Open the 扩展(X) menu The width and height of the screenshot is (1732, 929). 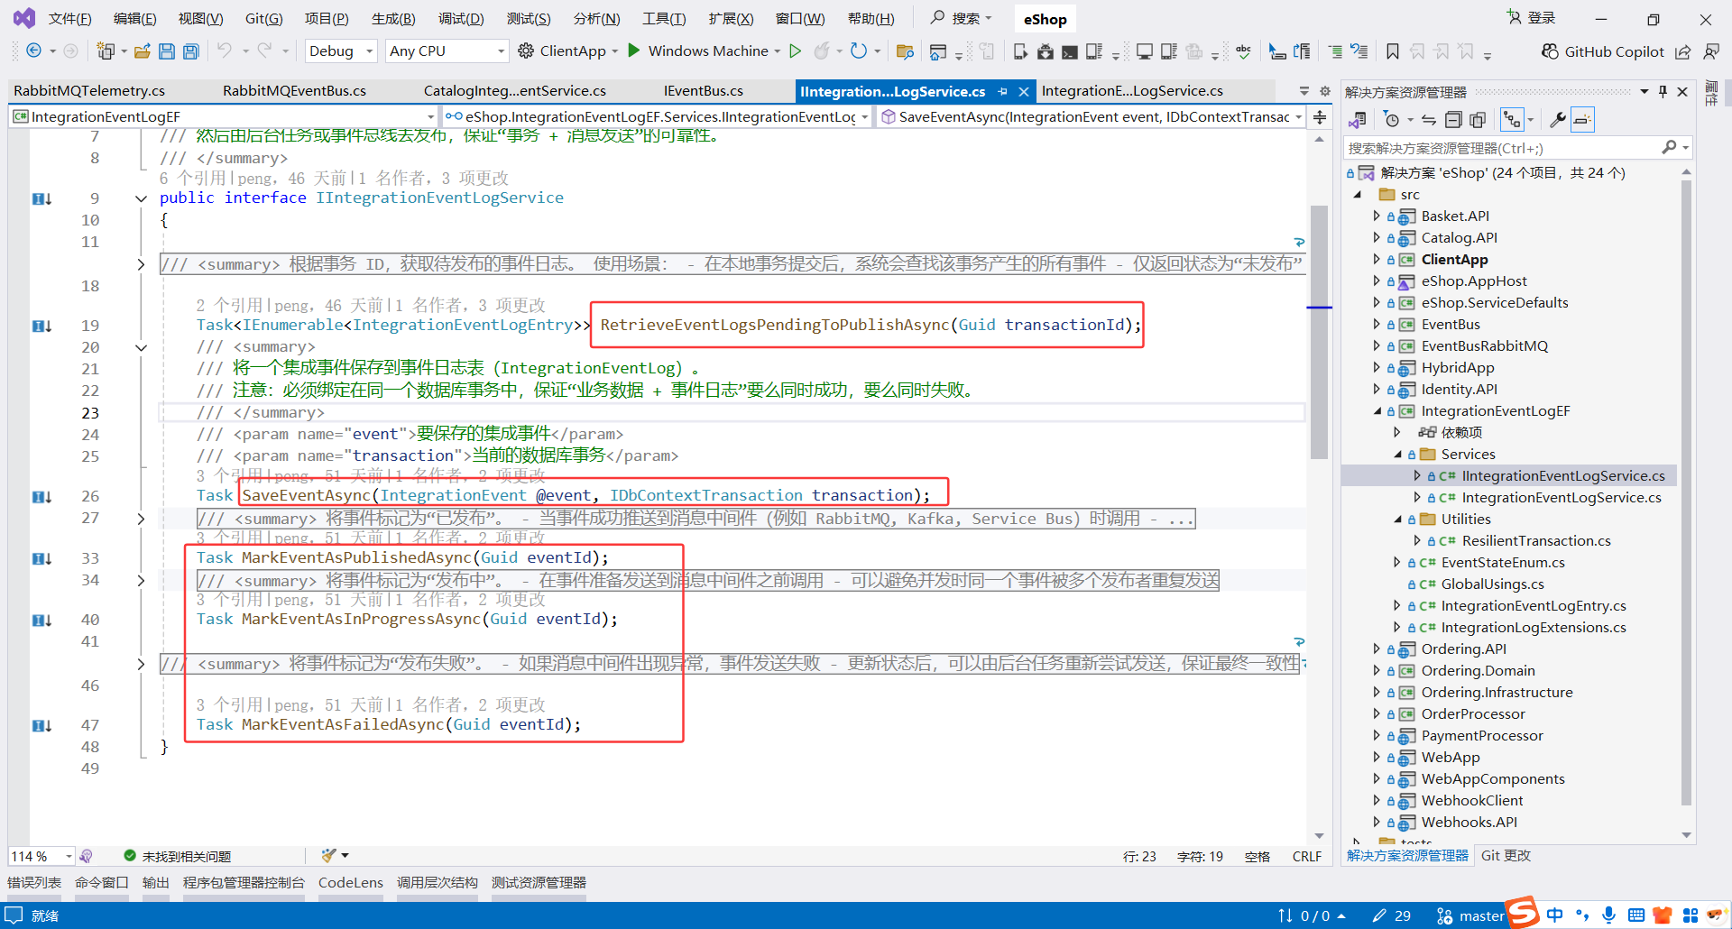(x=731, y=19)
